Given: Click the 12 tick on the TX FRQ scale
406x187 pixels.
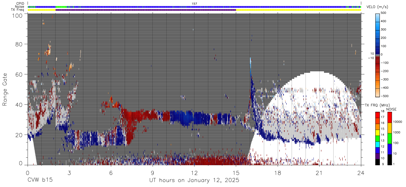Looking at the screenshot, I should click(383, 147).
